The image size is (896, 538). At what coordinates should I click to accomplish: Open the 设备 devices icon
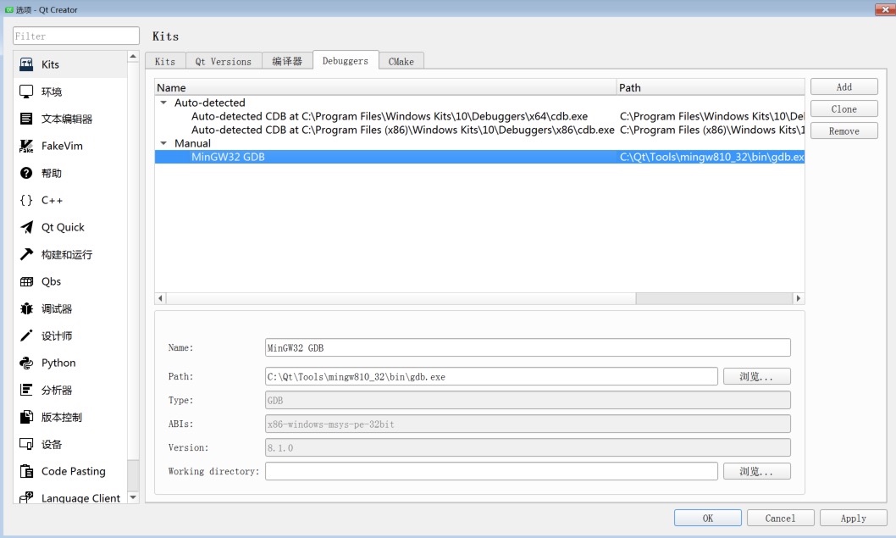tap(26, 444)
